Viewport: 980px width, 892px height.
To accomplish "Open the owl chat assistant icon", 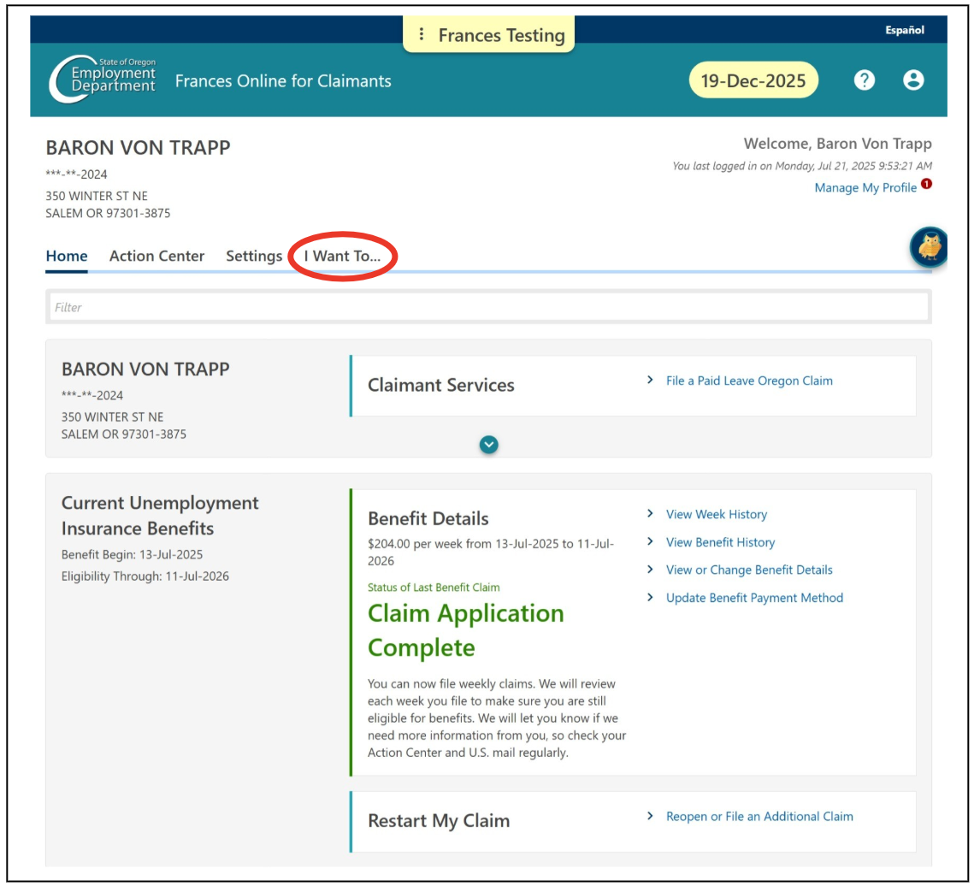I will 930,247.
